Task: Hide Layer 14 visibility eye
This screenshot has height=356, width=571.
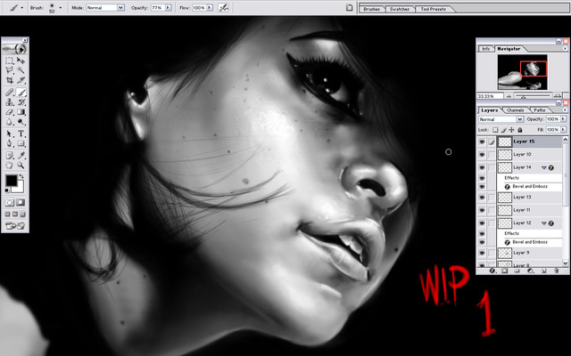Action: pyautogui.click(x=482, y=167)
